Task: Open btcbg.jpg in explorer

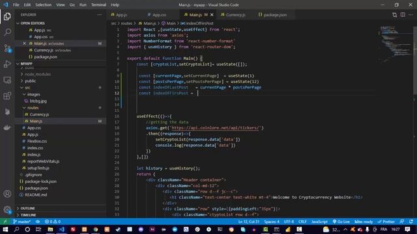Action: (x=38, y=101)
